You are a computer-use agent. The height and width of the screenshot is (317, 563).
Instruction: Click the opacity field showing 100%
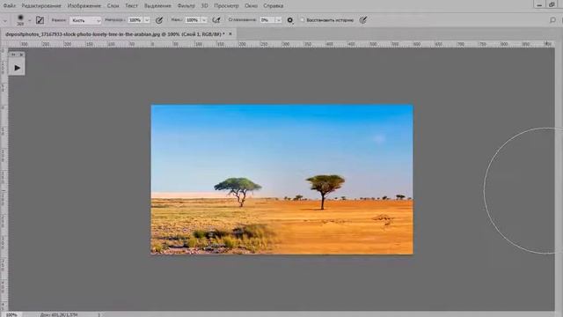(135, 20)
